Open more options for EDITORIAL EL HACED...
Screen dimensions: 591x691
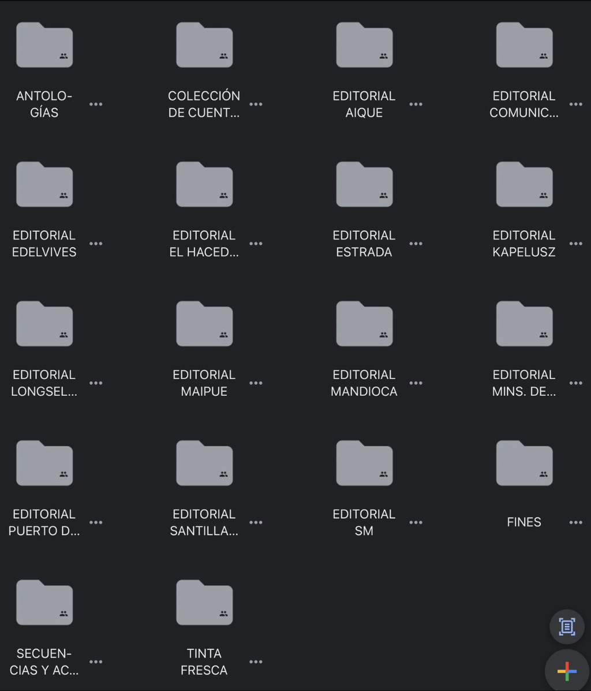coord(256,243)
